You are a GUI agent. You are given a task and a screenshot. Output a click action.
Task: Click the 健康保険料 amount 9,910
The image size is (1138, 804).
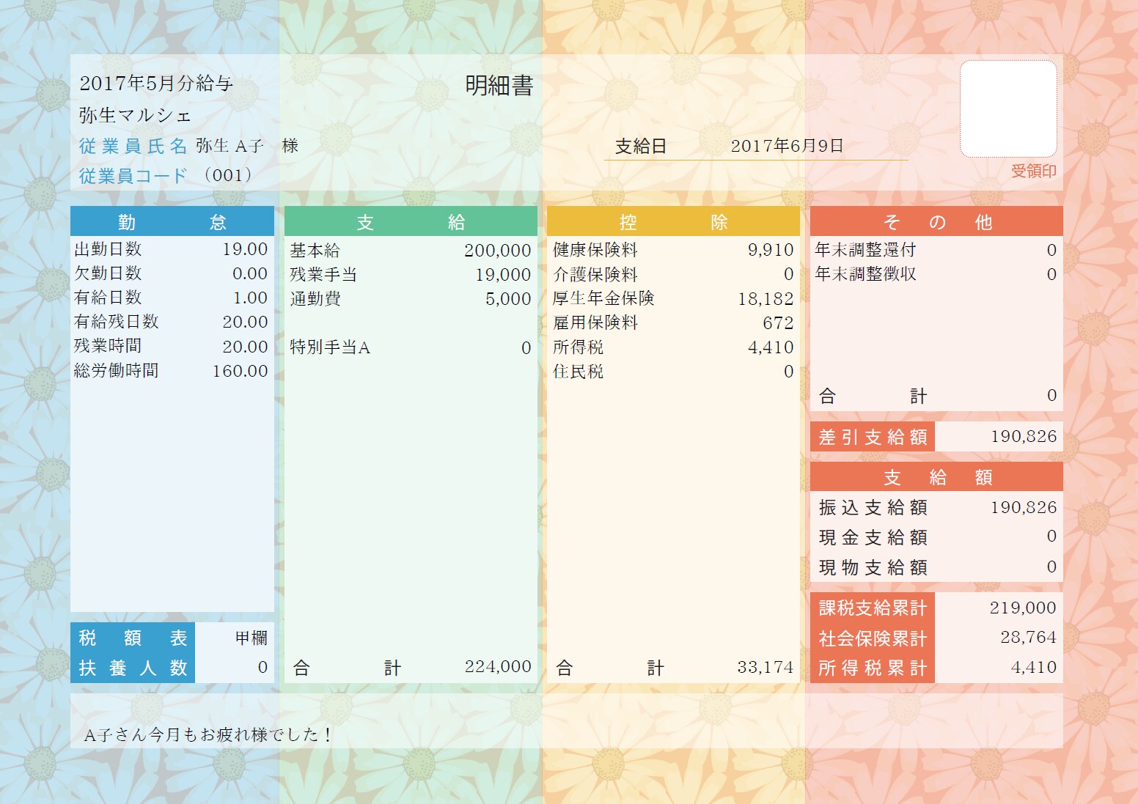(x=771, y=250)
